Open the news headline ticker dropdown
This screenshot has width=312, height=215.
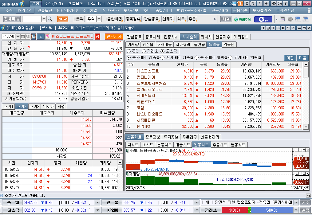296,202
